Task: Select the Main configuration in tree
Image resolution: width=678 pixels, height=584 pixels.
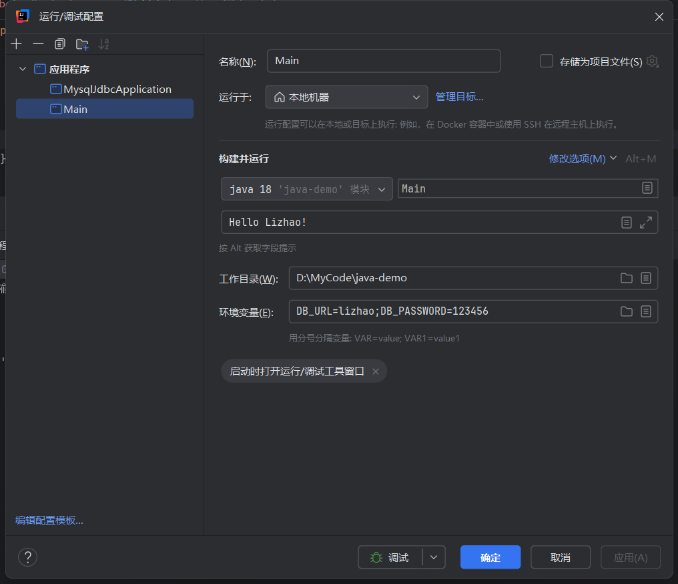Action: [x=105, y=109]
